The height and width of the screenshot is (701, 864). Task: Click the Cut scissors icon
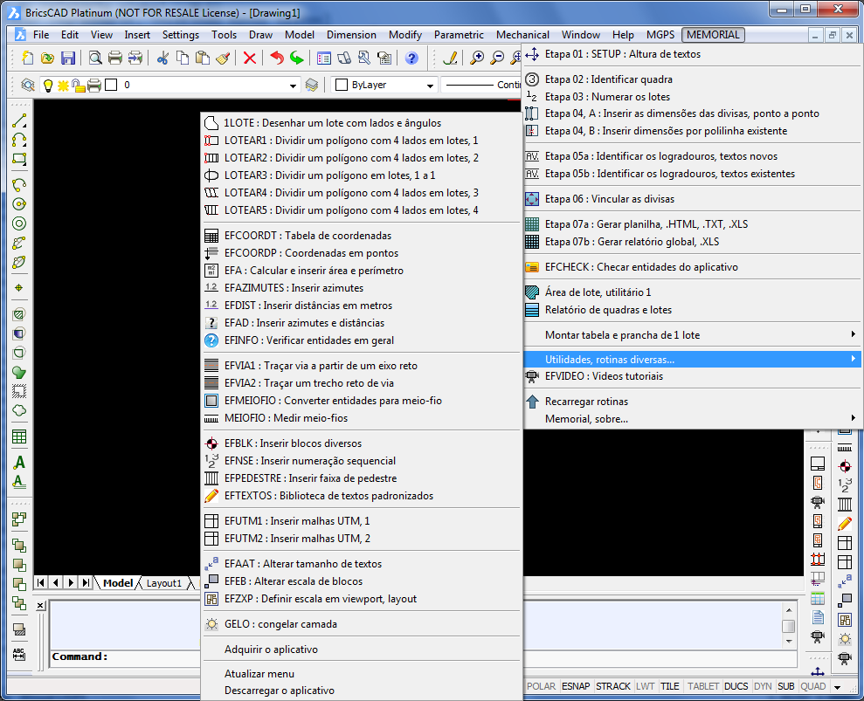coord(162,58)
